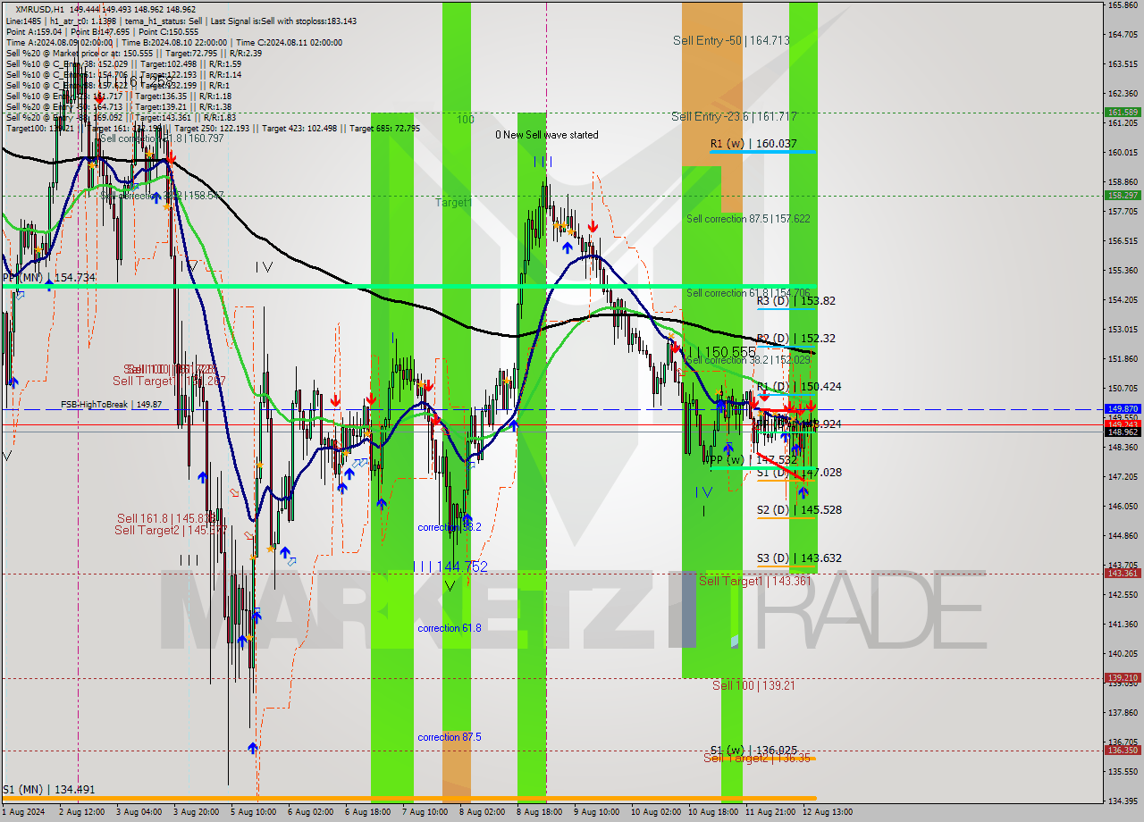Click the 'R1 (w) | 160.037' pivot label
Image resolution: width=1144 pixels, height=822 pixels.
coord(753,143)
